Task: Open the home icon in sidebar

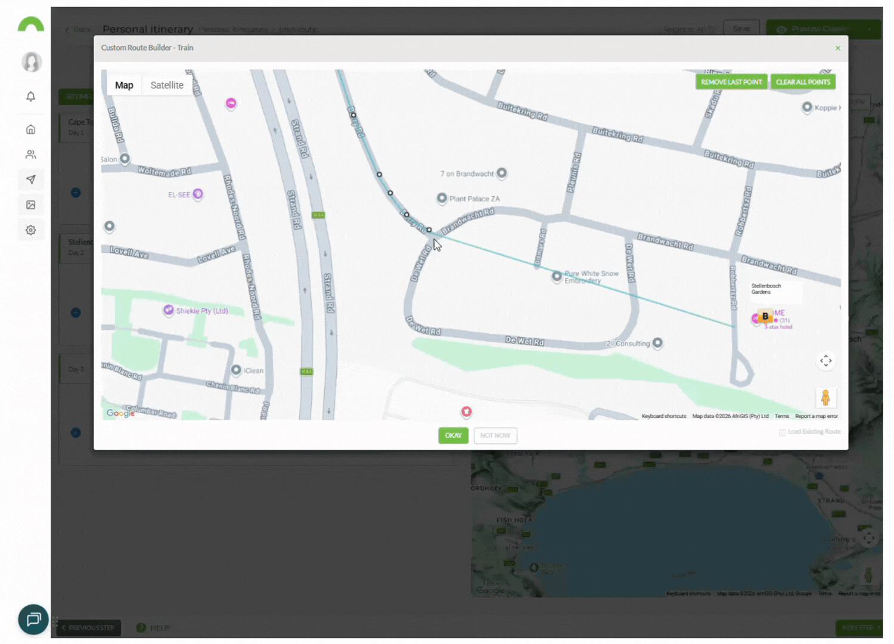Action: (x=31, y=129)
